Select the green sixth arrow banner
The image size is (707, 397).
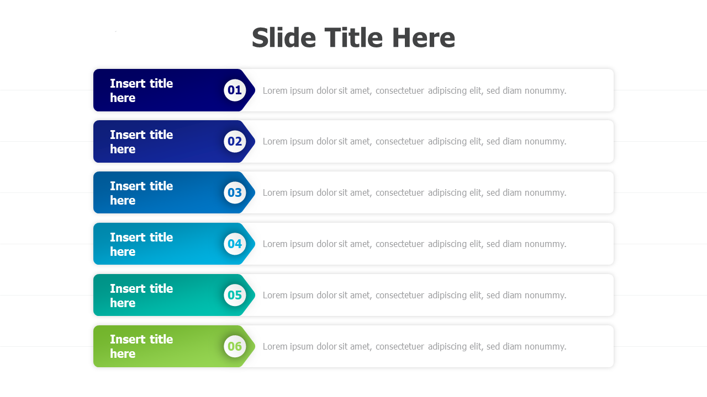174,346
